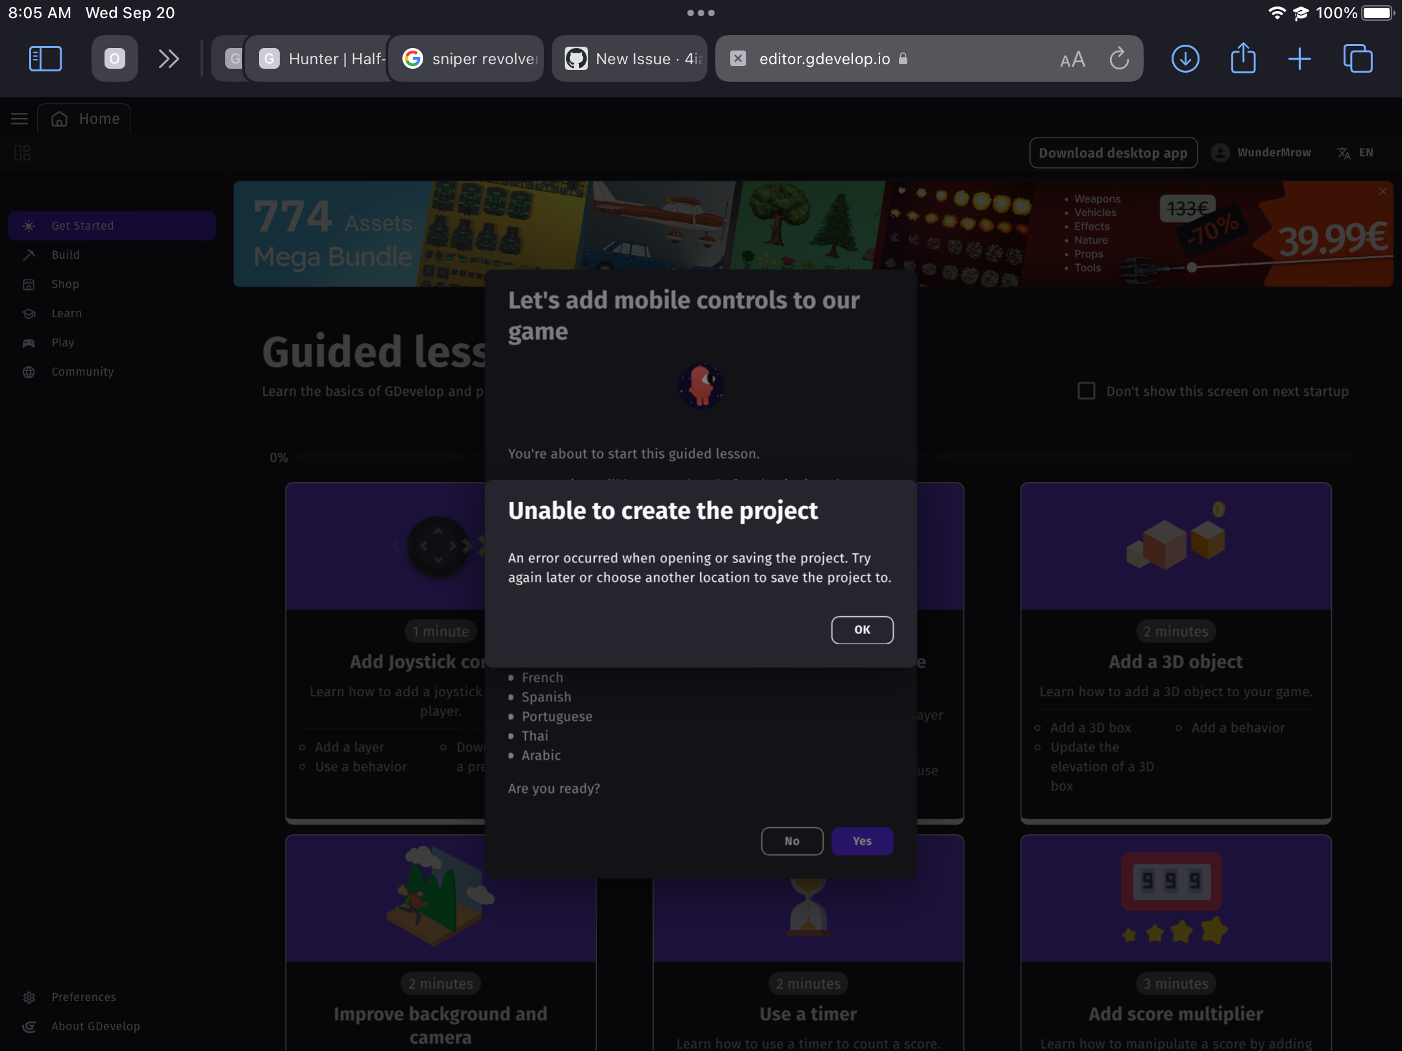Open the Build section
Image resolution: width=1402 pixels, height=1051 pixels.
tap(66, 254)
